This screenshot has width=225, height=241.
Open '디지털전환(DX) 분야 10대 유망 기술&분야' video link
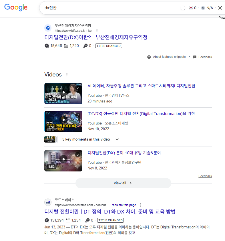(124, 153)
